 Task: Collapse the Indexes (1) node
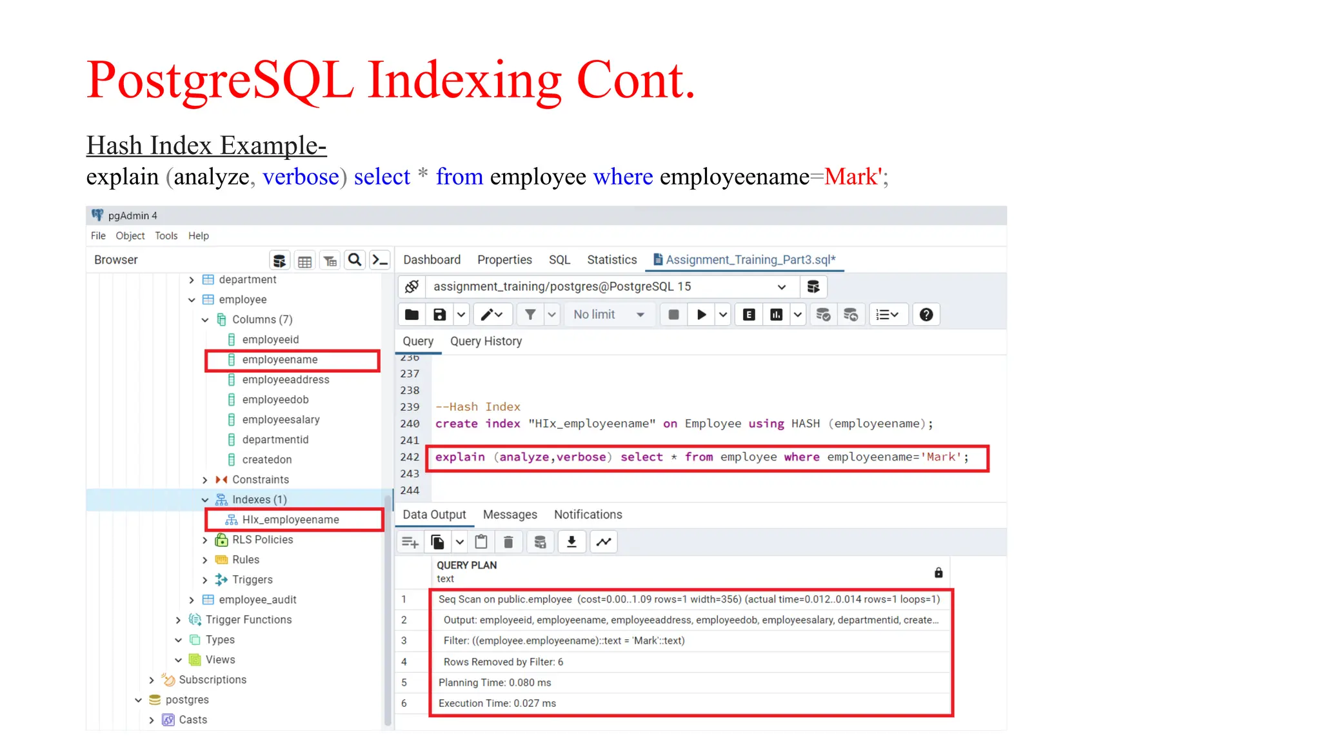pyautogui.click(x=205, y=500)
